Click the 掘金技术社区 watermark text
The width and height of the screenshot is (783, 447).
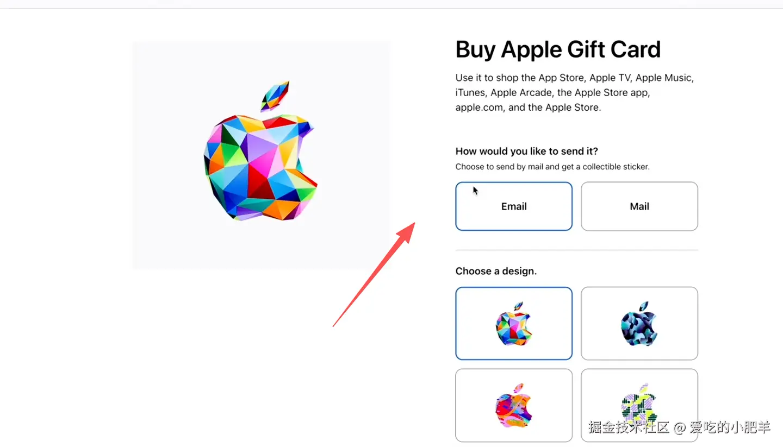coord(629,427)
